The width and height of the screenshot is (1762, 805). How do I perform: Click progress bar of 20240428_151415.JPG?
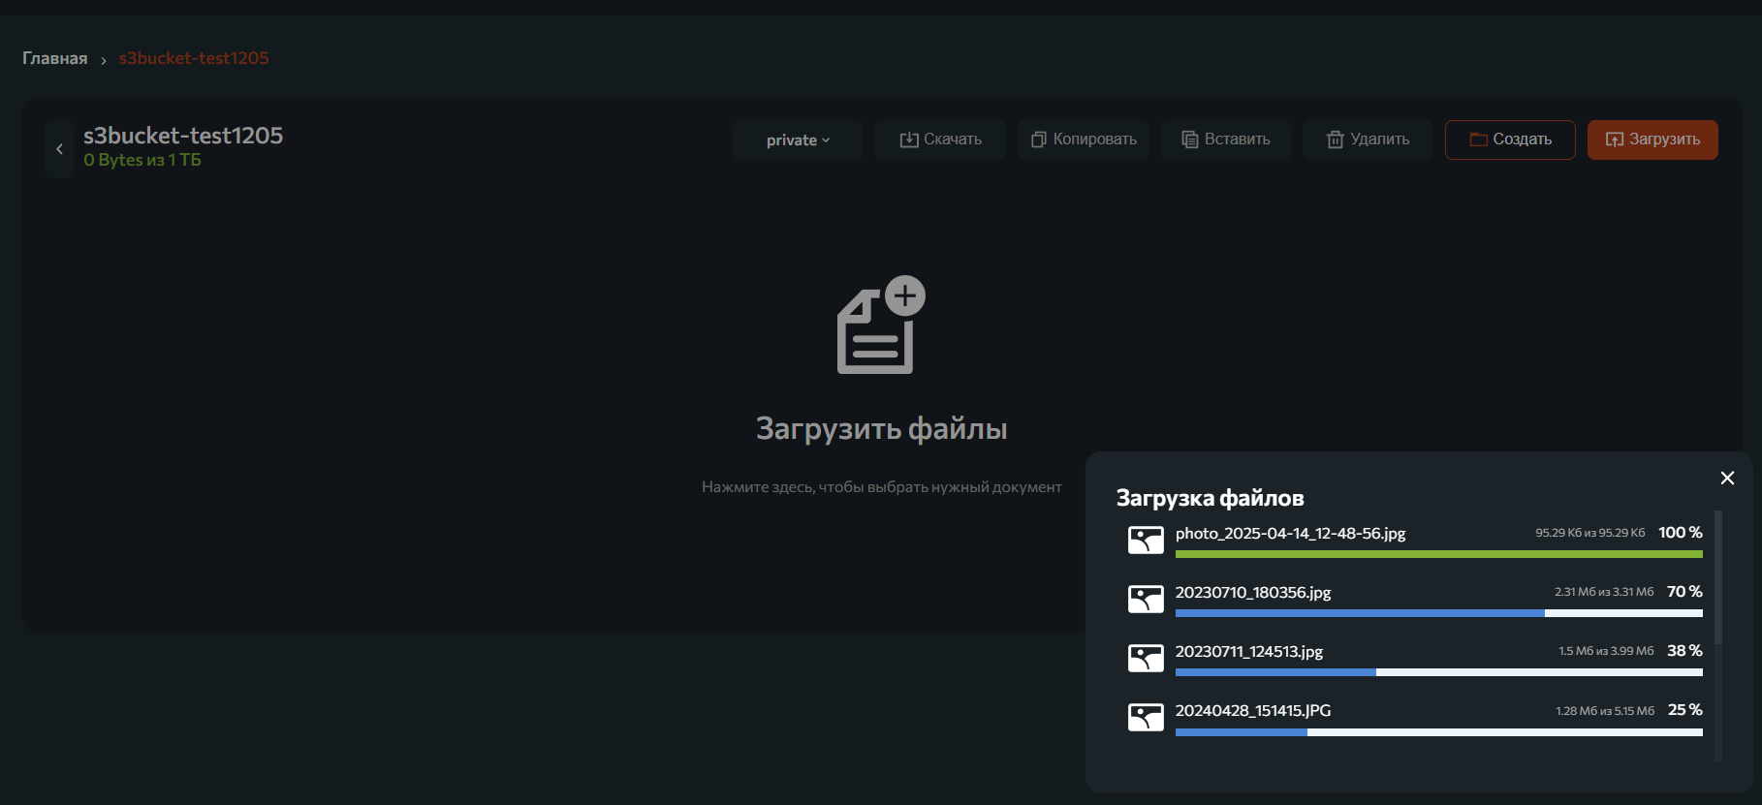1439,732
